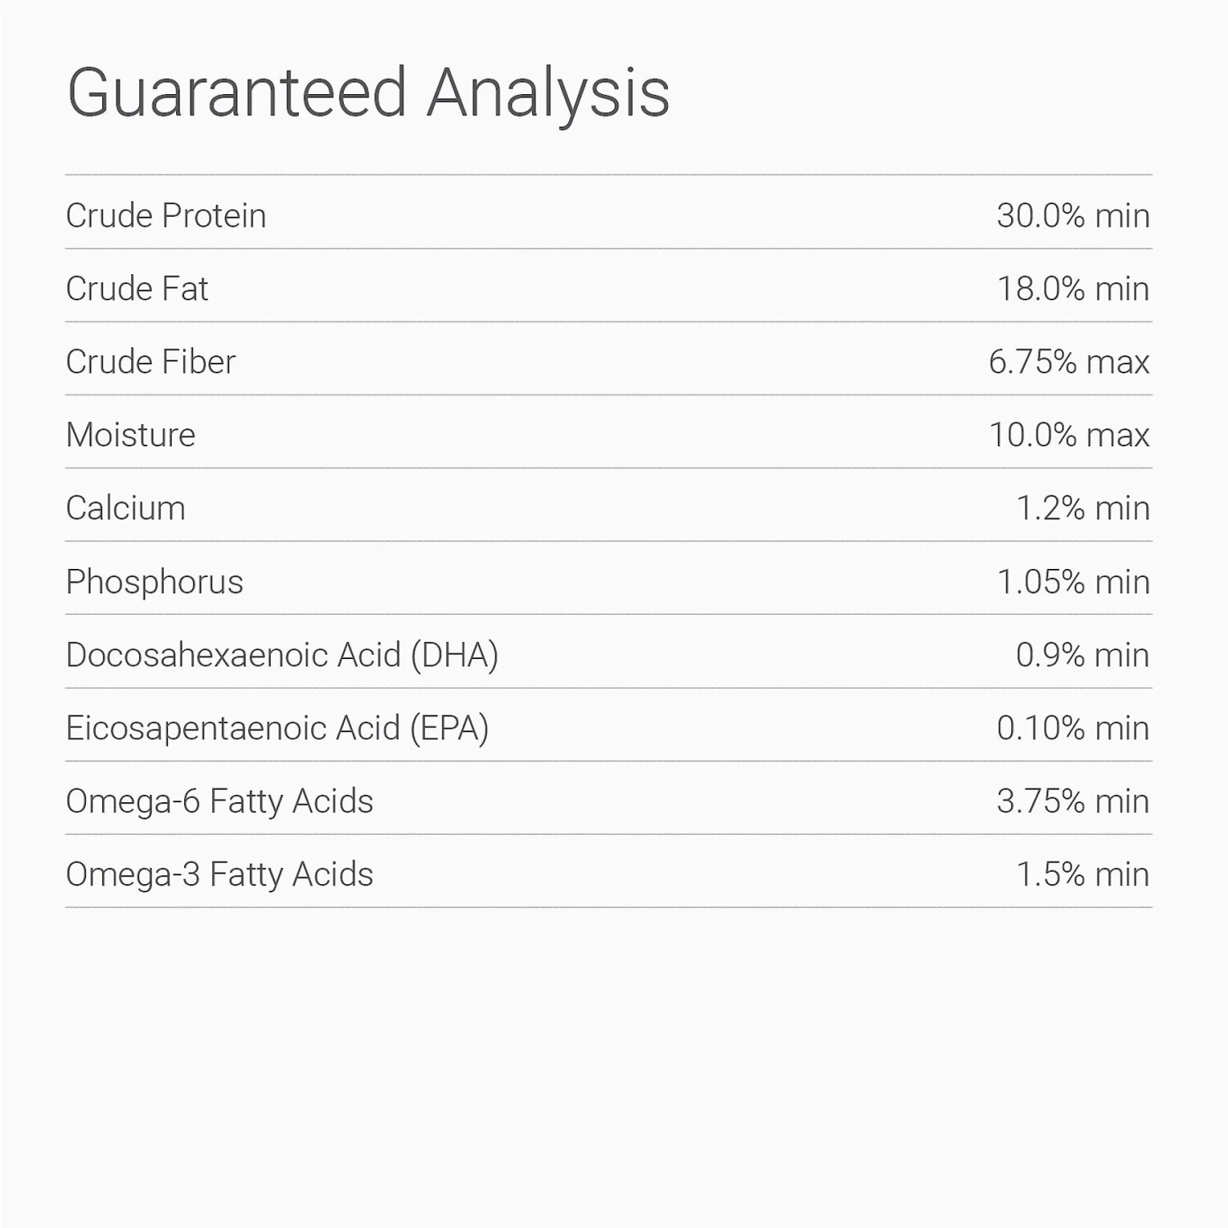Click the Guaranteed Analysis heading
The height and width of the screenshot is (1228, 1228).
tap(368, 93)
